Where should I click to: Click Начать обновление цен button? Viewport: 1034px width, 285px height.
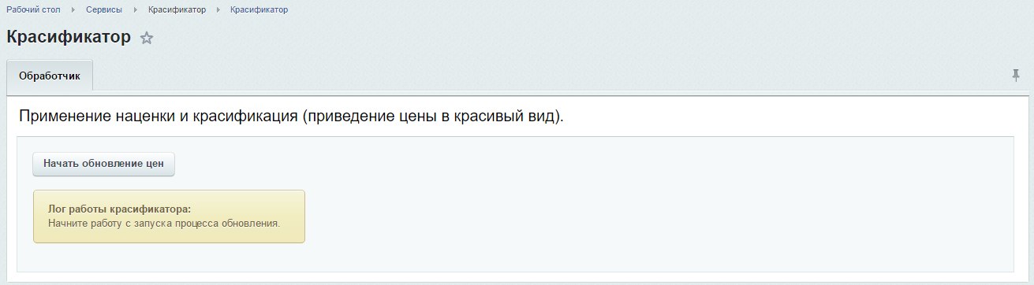[103, 164]
